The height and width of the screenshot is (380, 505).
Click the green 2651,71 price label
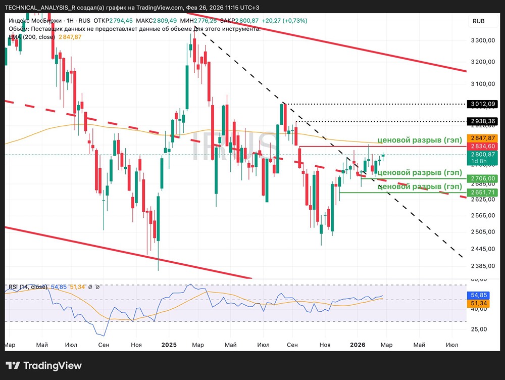(x=482, y=192)
